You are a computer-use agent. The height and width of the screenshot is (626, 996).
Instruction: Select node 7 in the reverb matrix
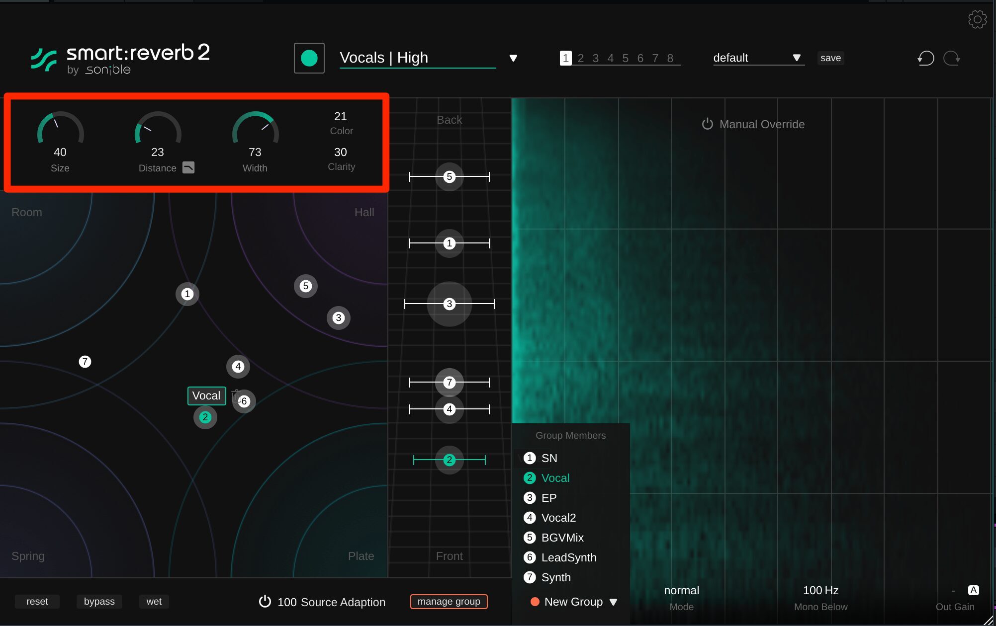pyautogui.click(x=85, y=362)
